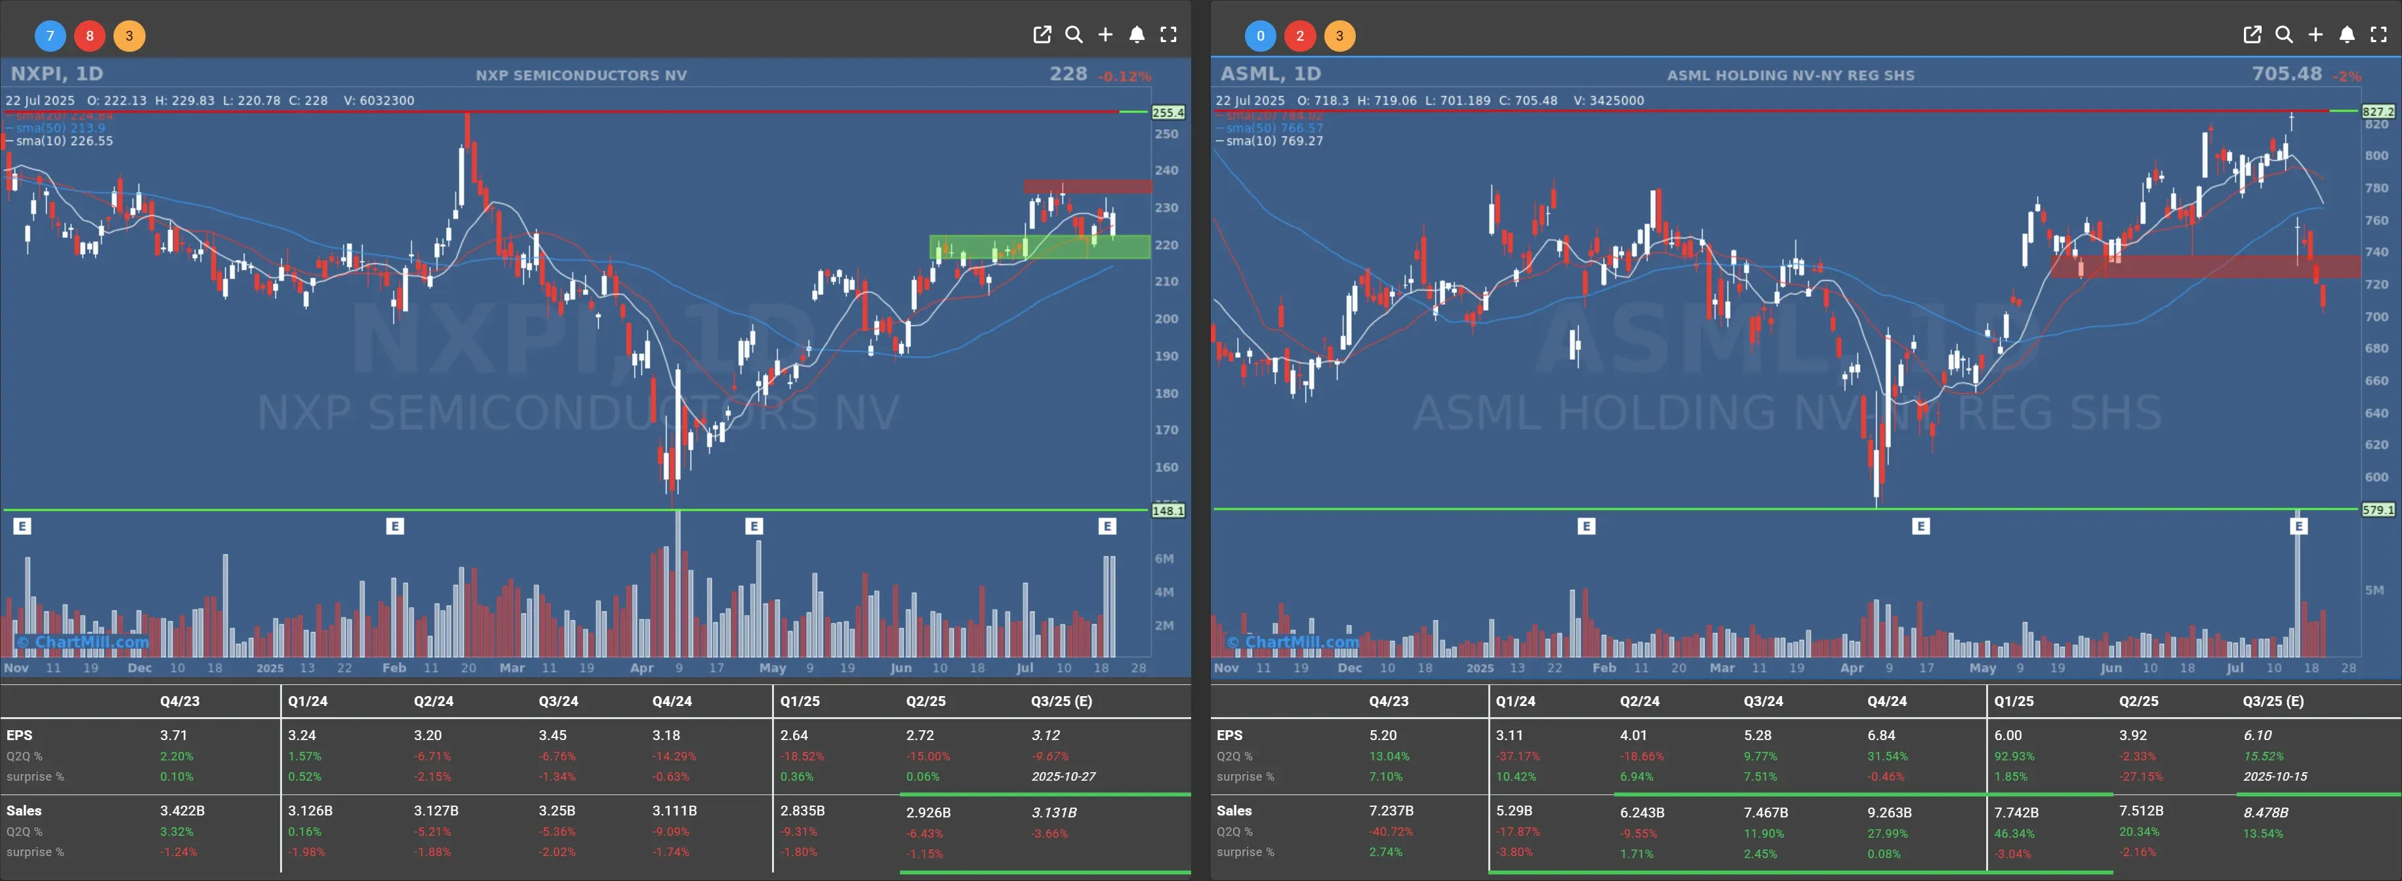Click the 255.4 high price label
Screen dimensions: 2402x881
[x=1168, y=112]
